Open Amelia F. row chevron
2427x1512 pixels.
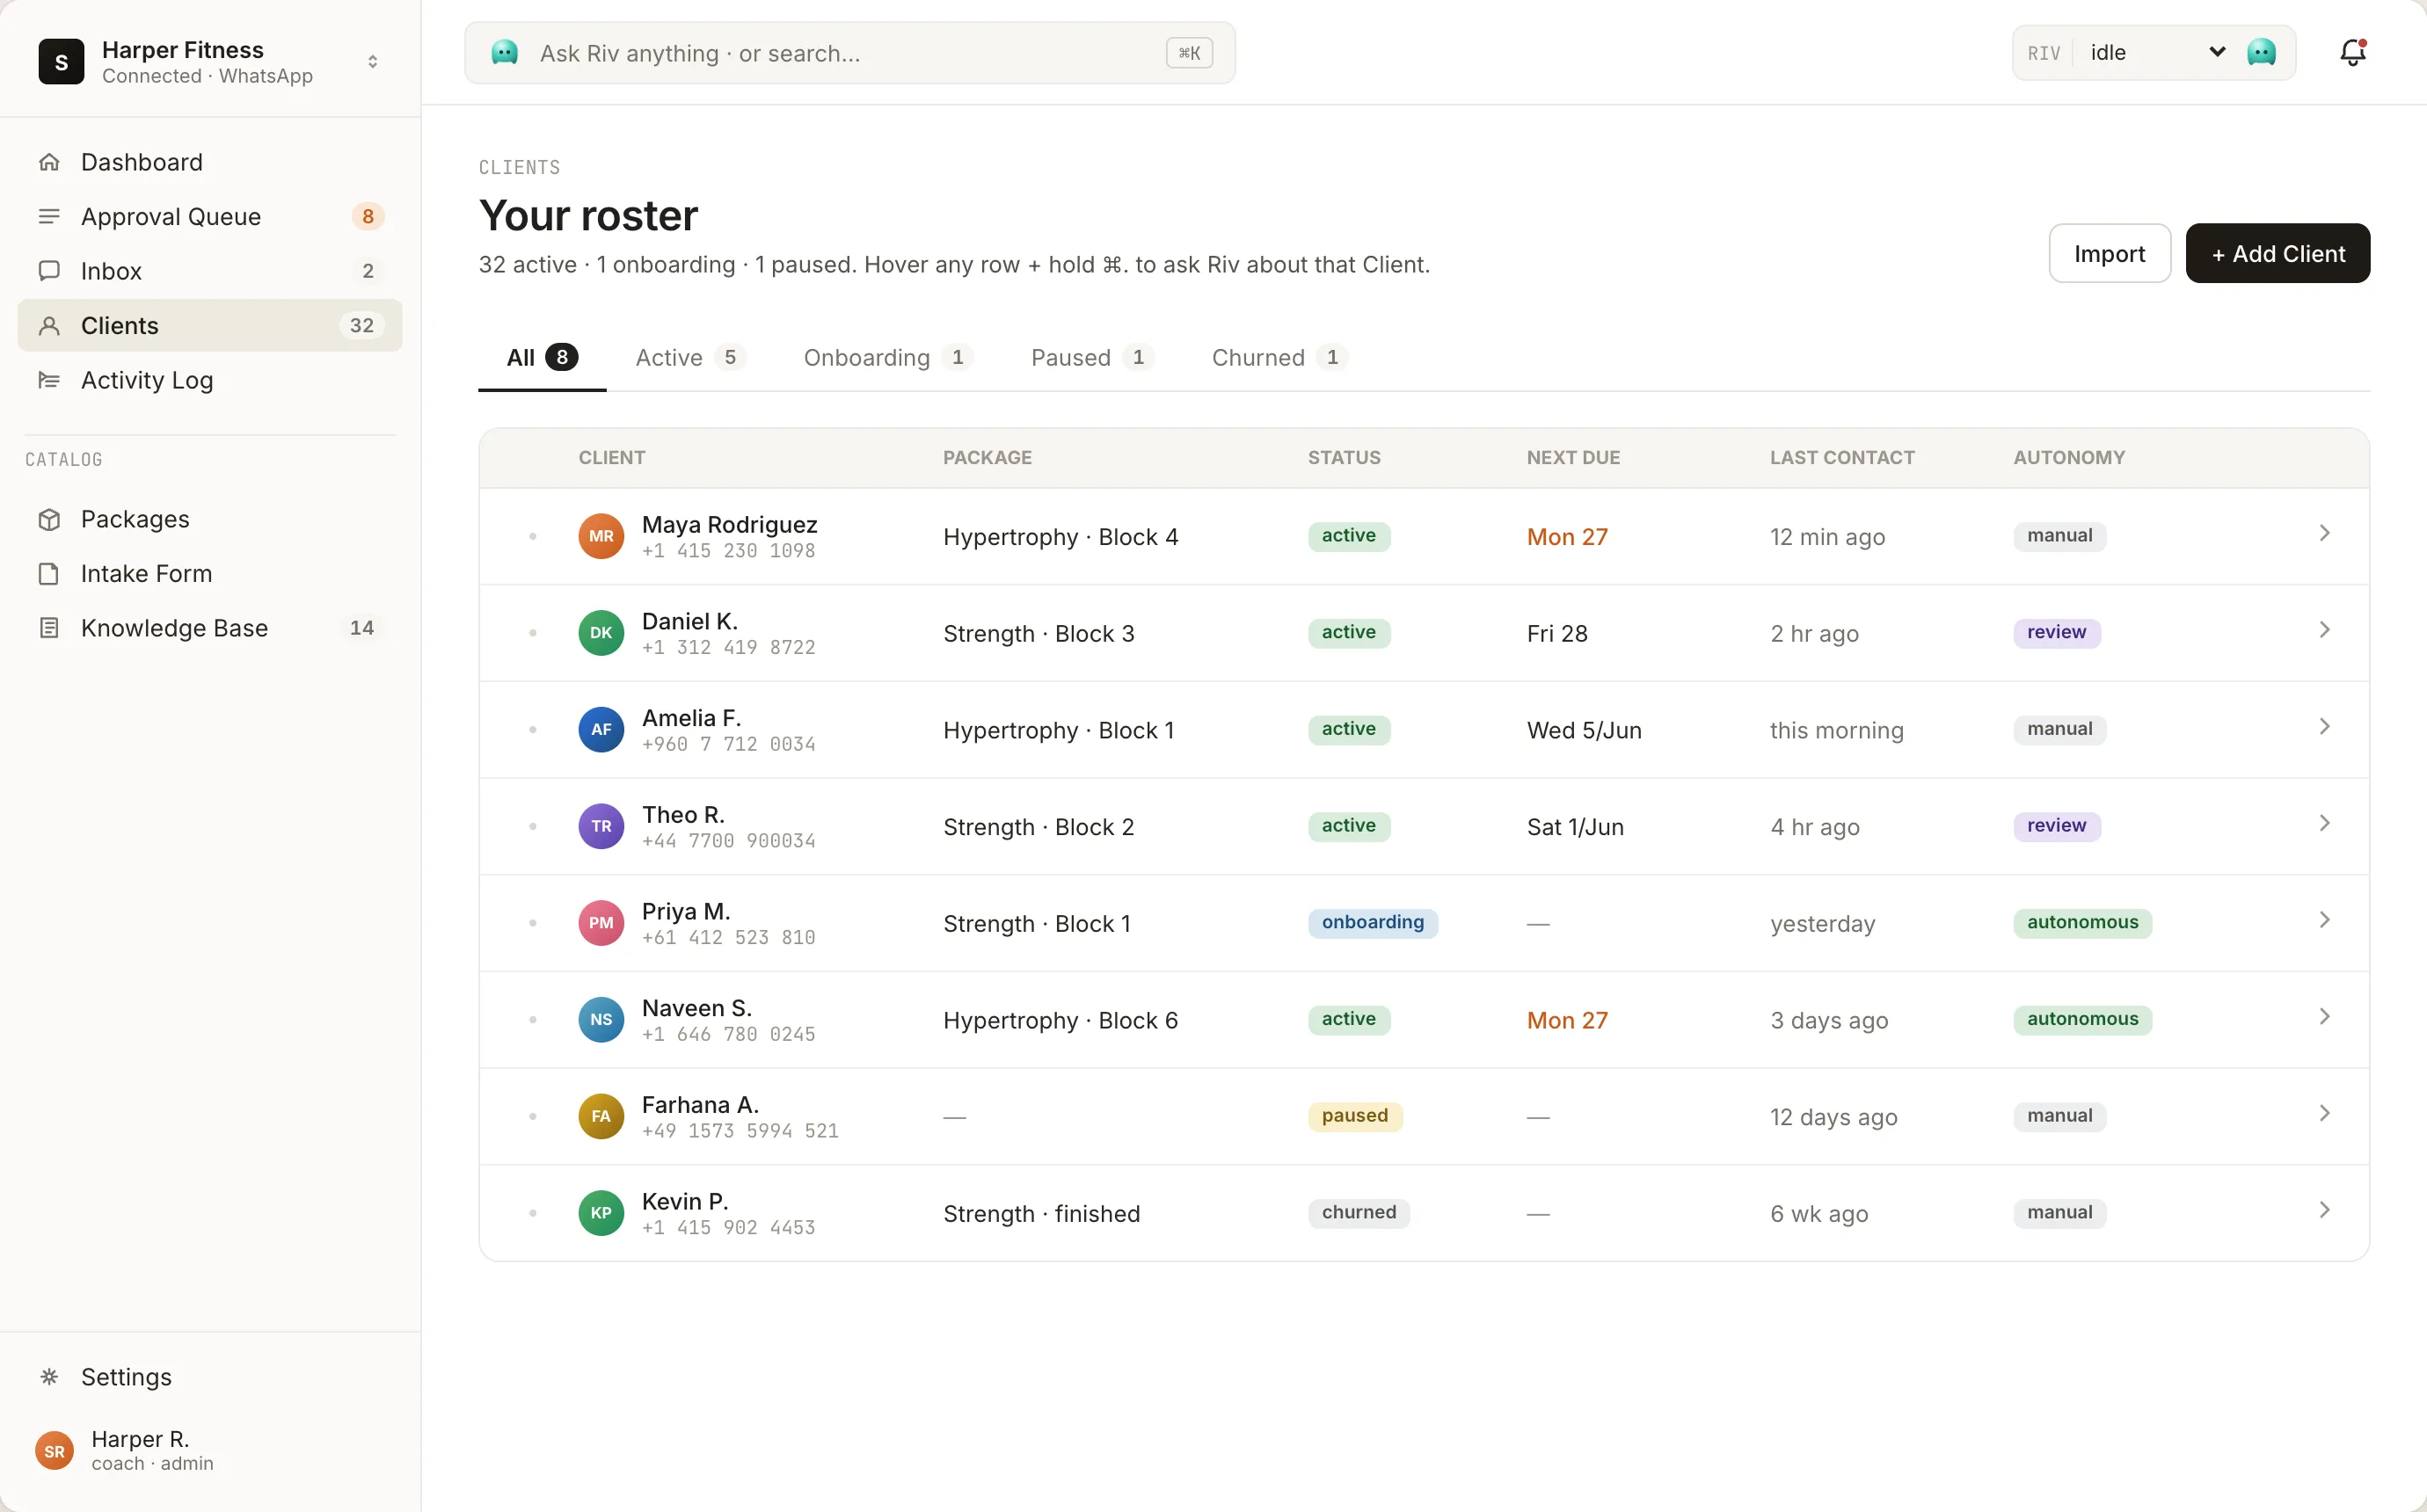point(2324,727)
